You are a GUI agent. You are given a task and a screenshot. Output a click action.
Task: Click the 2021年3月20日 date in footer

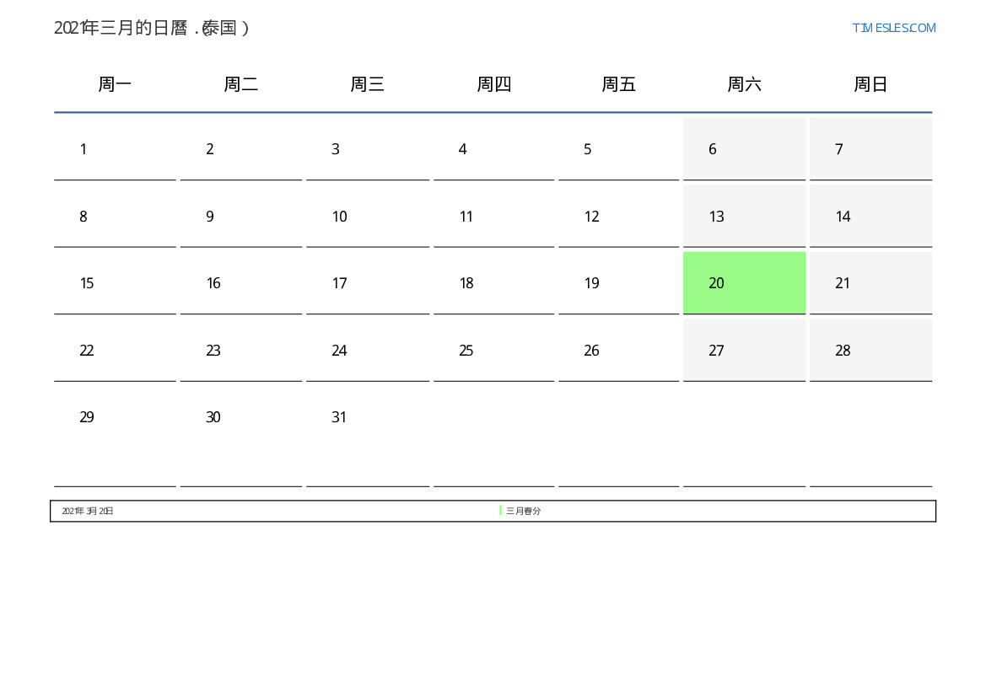tap(88, 511)
